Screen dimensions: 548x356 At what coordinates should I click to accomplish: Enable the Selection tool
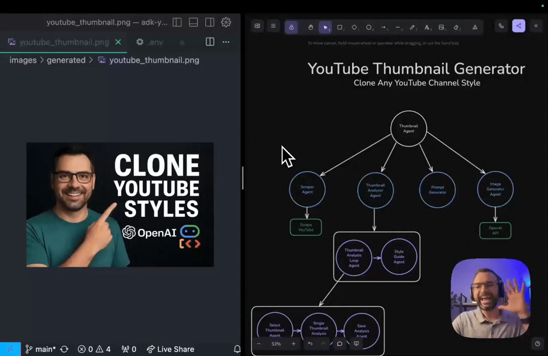pos(325,27)
